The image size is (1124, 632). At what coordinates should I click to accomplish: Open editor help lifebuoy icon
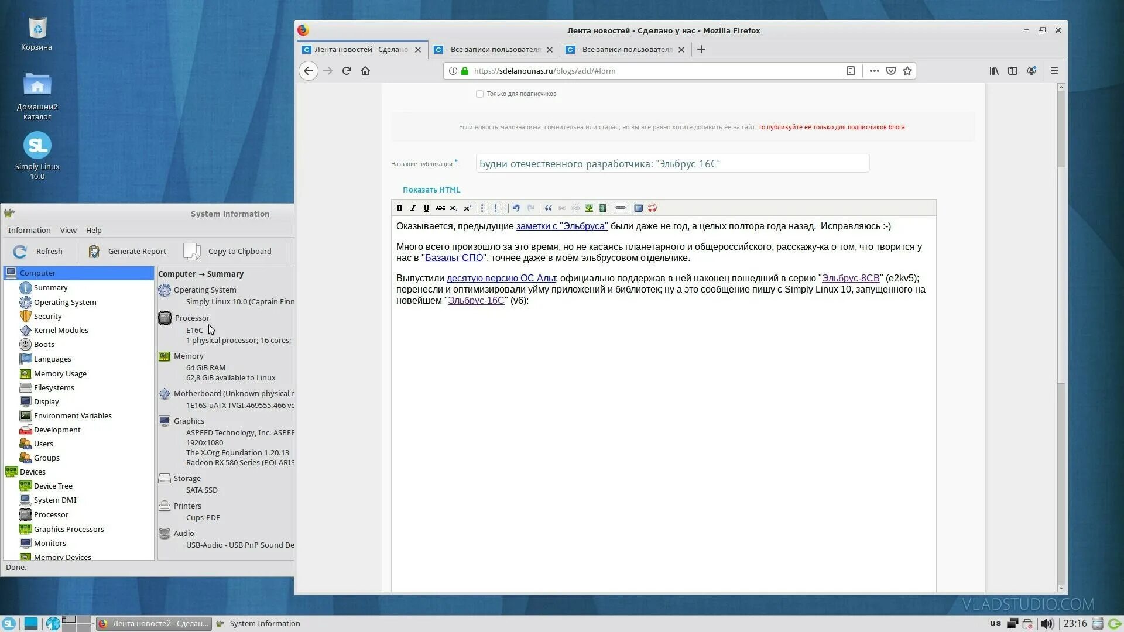pyautogui.click(x=652, y=208)
